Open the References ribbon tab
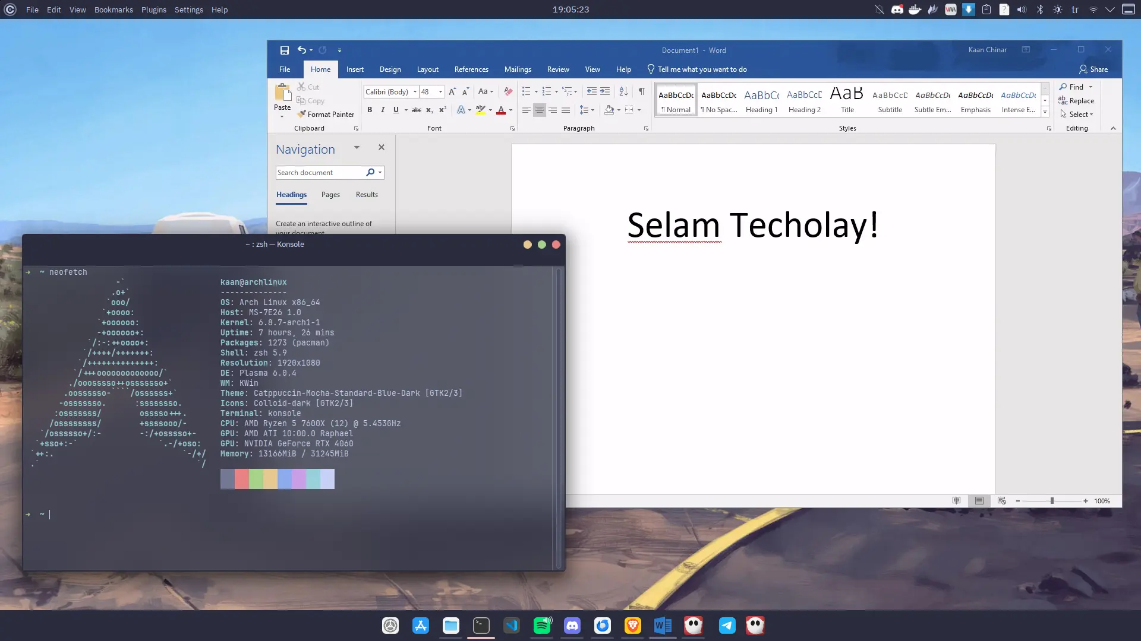 [x=471, y=69]
